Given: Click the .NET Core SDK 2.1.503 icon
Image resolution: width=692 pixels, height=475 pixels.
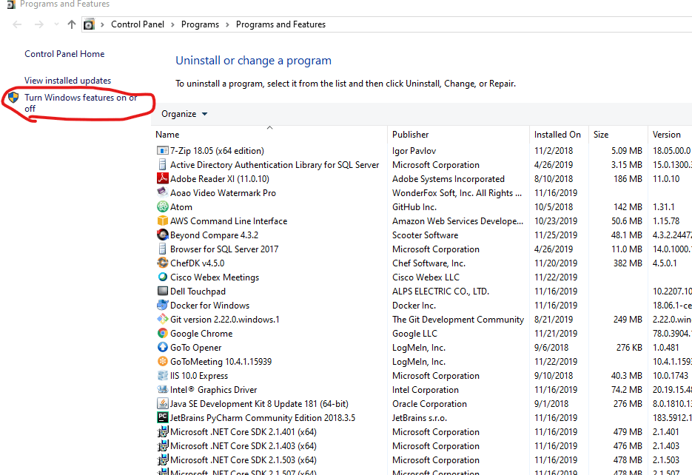Looking at the screenshot, I should (x=162, y=460).
